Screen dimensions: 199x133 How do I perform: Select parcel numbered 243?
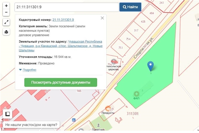coord(161,3)
